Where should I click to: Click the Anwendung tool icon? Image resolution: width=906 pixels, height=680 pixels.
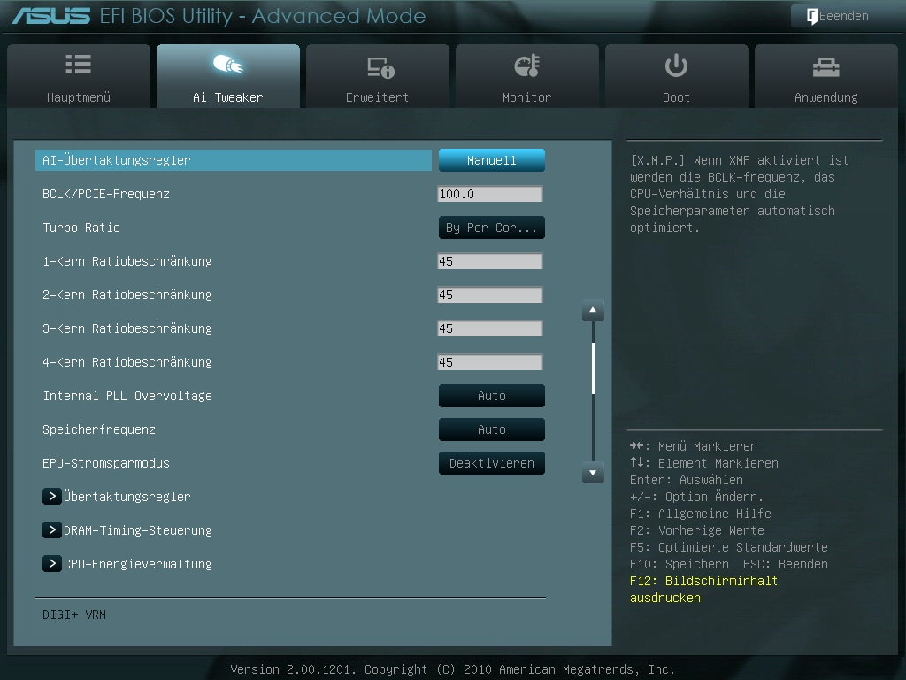pos(825,67)
